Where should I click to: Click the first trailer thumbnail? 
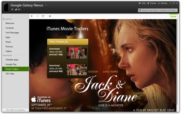click(x=77, y=53)
